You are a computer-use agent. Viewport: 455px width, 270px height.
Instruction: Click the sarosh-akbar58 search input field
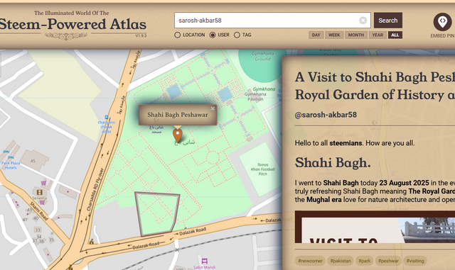[x=272, y=21]
